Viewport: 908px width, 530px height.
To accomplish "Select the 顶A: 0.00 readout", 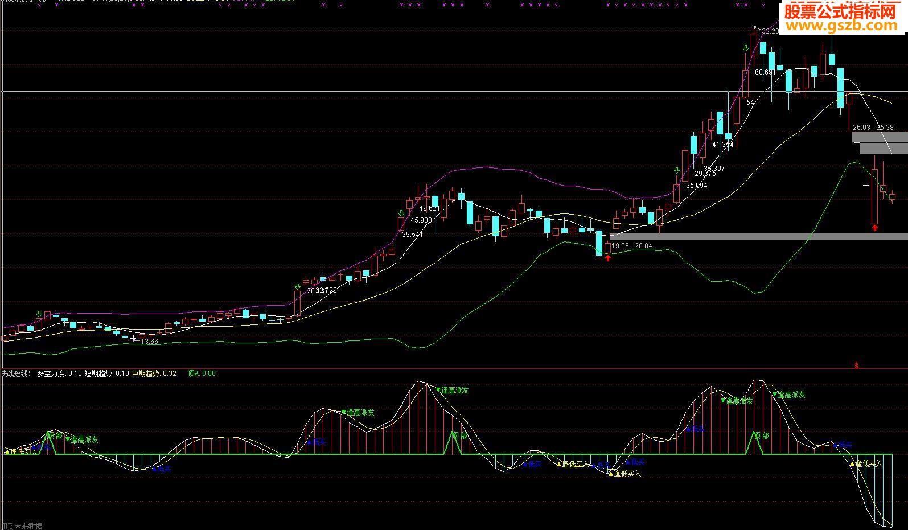I will (x=202, y=374).
